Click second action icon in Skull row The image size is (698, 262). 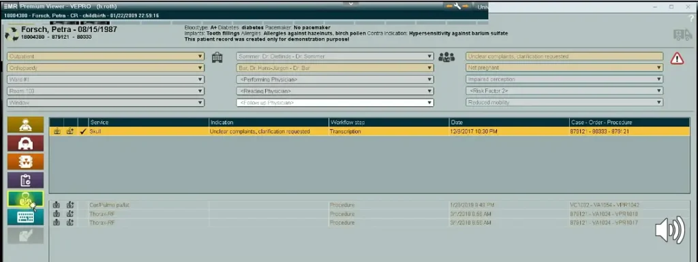(x=70, y=131)
